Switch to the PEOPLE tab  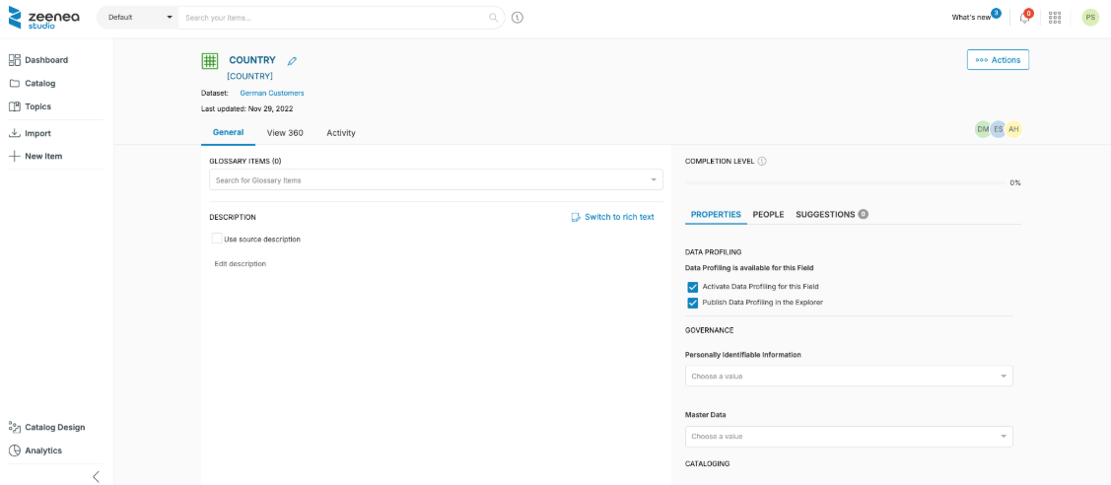[x=768, y=215]
